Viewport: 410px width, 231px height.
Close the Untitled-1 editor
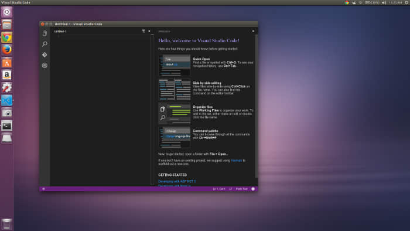(x=149, y=31)
